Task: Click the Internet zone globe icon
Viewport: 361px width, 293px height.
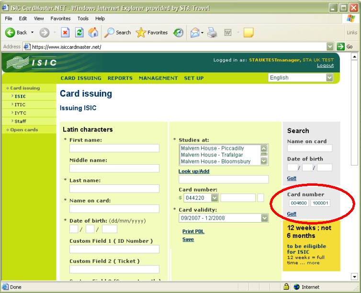Action: click(297, 287)
